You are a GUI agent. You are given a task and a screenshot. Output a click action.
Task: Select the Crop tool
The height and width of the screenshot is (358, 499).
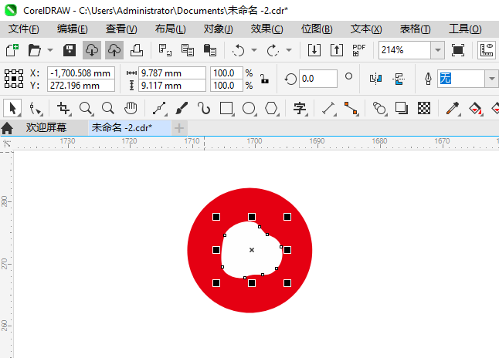[x=63, y=109]
